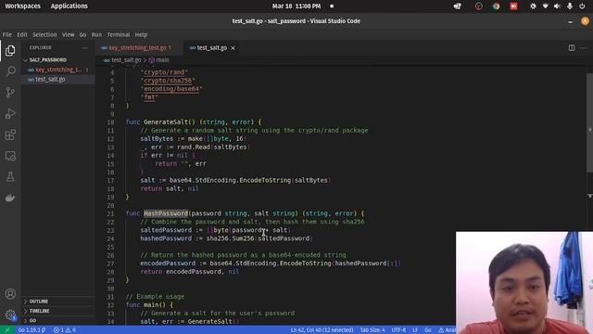The height and width of the screenshot is (334, 593).
Task: Click the Mar 18 clock in top panel
Action: tap(296, 6)
